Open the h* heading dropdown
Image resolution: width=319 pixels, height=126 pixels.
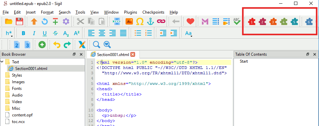tap(9, 33)
